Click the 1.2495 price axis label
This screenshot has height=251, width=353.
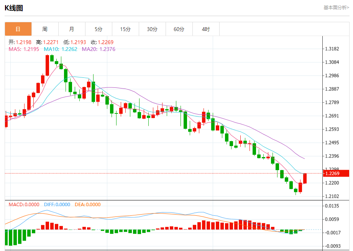pos(332,143)
